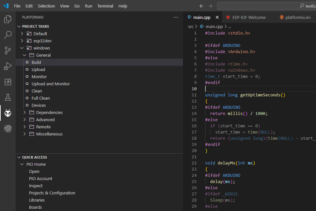Open the Go menu
The height and width of the screenshot is (211, 316).
77,6
